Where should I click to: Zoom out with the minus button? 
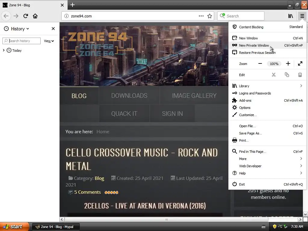[x=260, y=64]
